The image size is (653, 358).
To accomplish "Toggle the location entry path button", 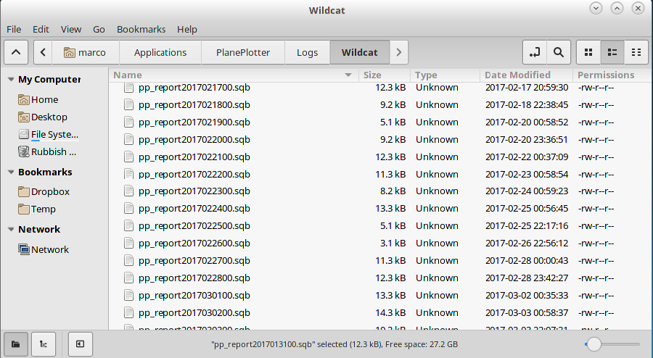I will tap(535, 52).
